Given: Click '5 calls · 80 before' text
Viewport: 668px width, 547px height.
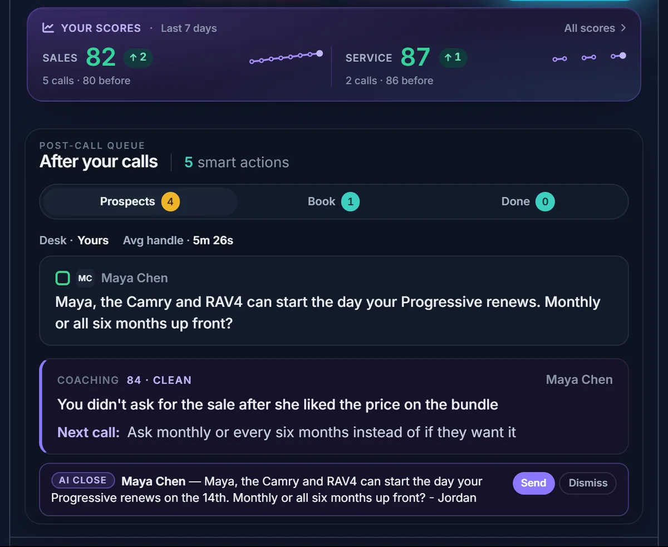Looking at the screenshot, I should (86, 81).
